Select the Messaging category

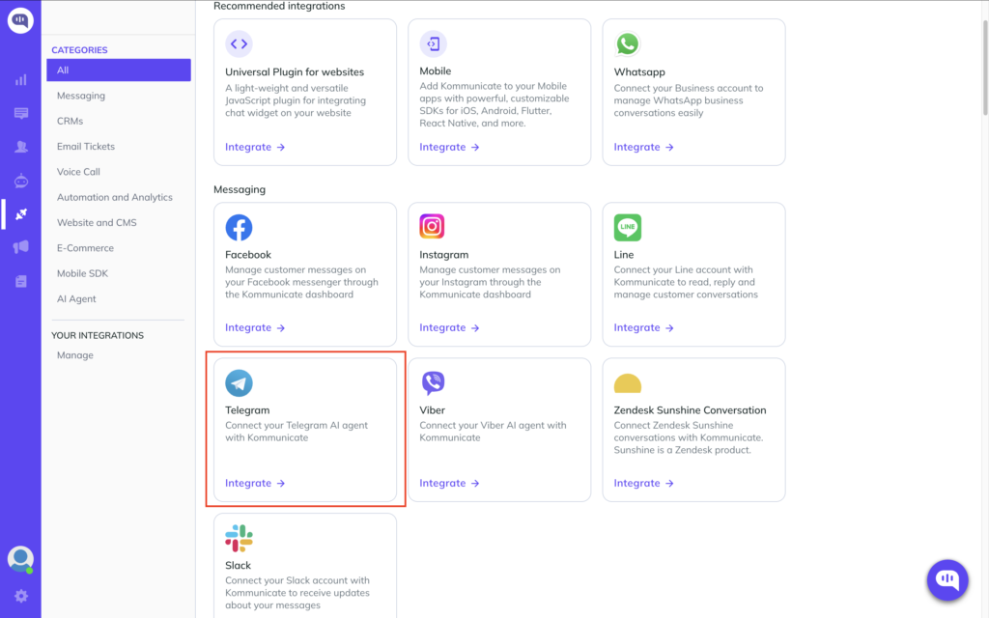[x=81, y=96]
